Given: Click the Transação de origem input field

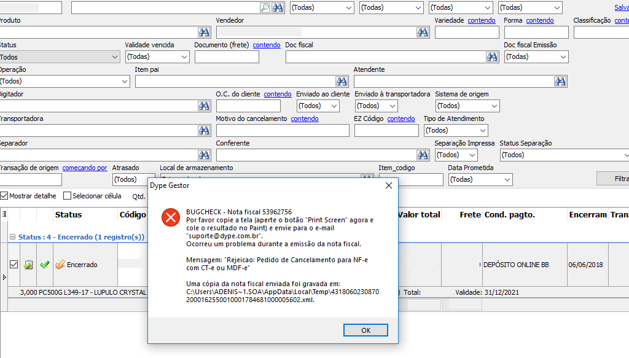Looking at the screenshot, I should click(31, 179).
